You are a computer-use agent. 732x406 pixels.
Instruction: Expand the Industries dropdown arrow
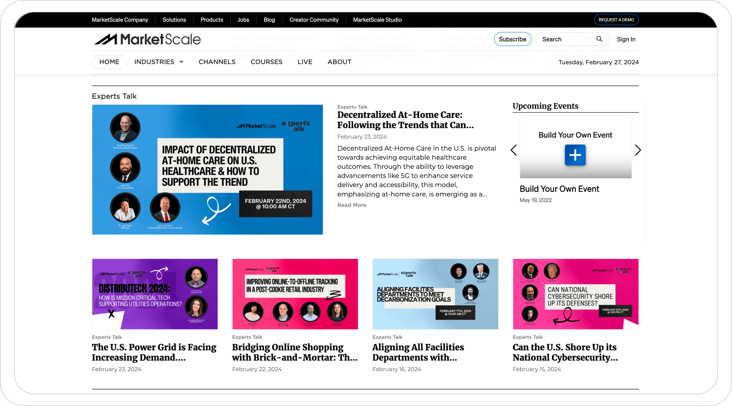click(x=182, y=62)
